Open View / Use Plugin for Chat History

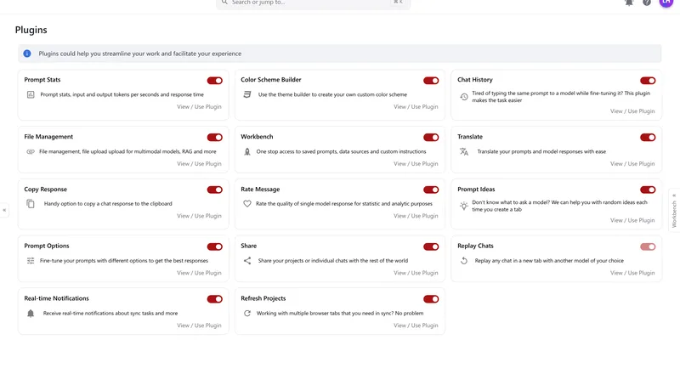(632, 111)
